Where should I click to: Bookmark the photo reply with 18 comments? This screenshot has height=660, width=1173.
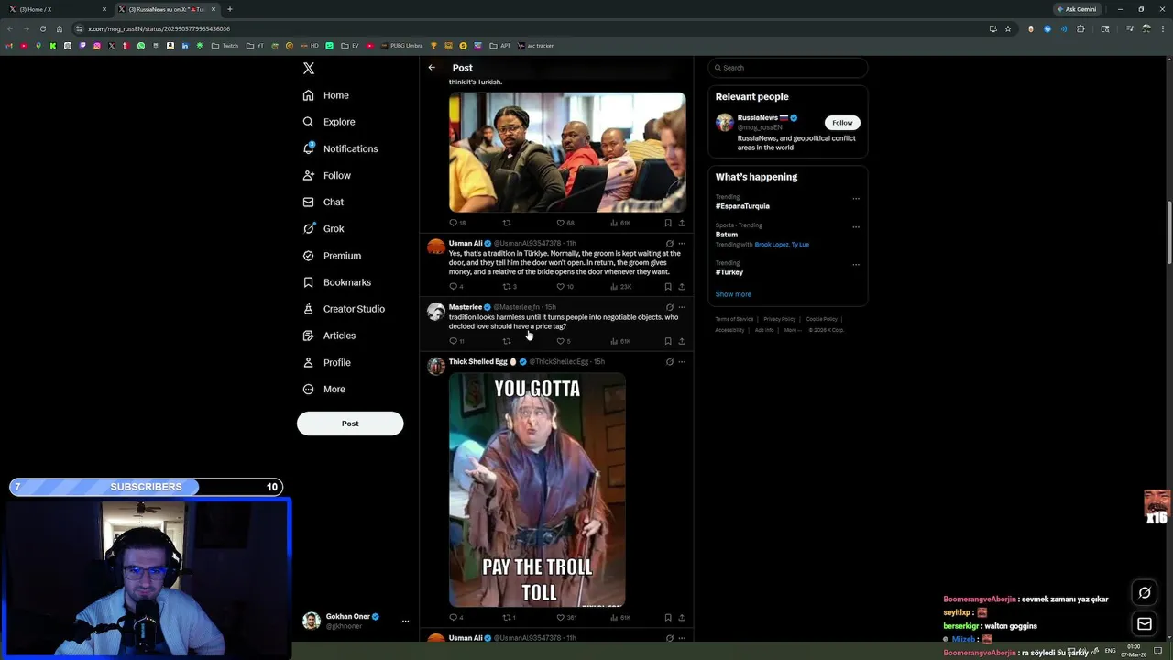[x=668, y=223]
